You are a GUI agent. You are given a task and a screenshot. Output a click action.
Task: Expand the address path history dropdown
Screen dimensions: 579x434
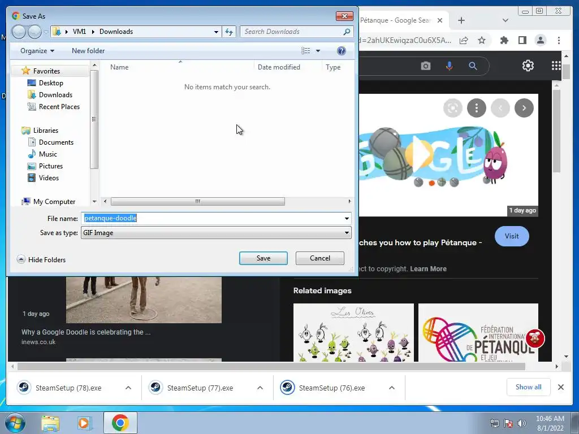coord(216,32)
